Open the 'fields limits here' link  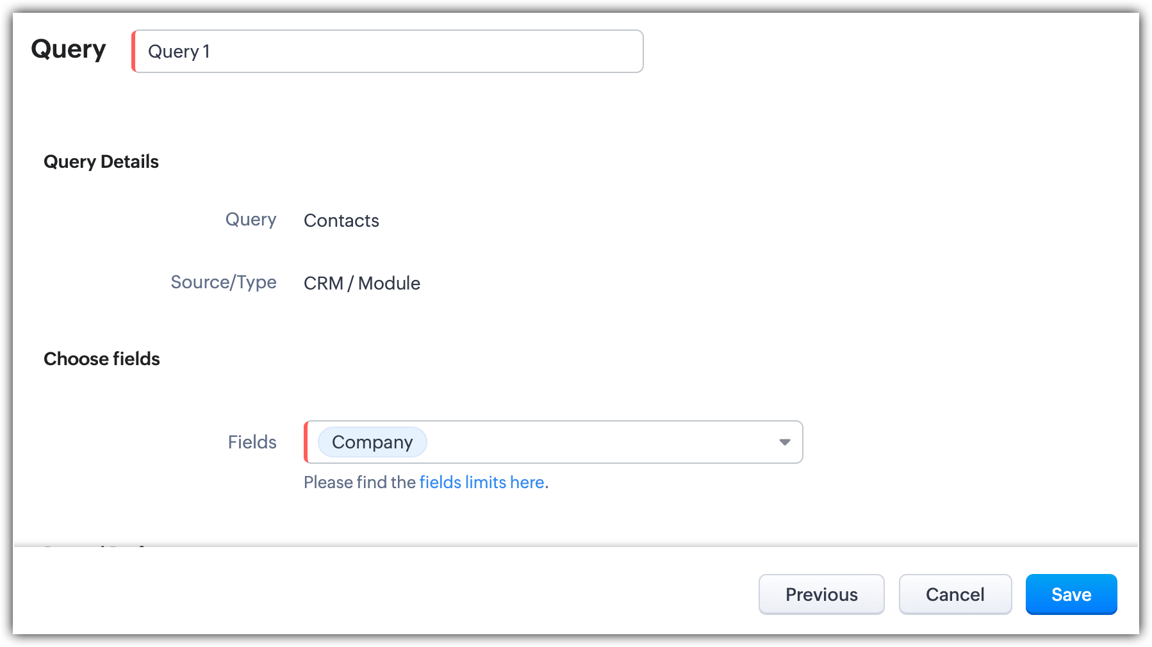click(x=482, y=482)
